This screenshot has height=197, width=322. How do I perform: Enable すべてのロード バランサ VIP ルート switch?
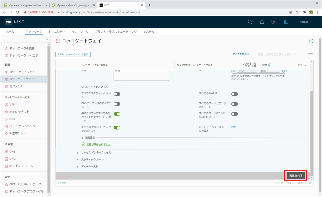tap(235, 104)
